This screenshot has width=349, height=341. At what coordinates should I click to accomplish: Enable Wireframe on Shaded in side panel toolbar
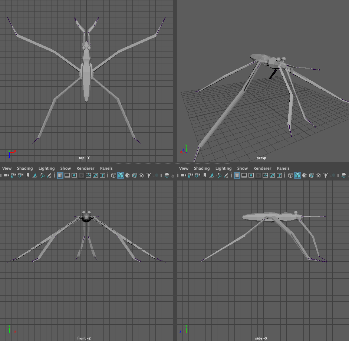tap(312, 176)
